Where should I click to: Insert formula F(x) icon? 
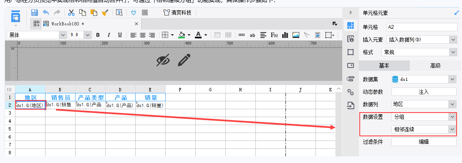point(274,35)
